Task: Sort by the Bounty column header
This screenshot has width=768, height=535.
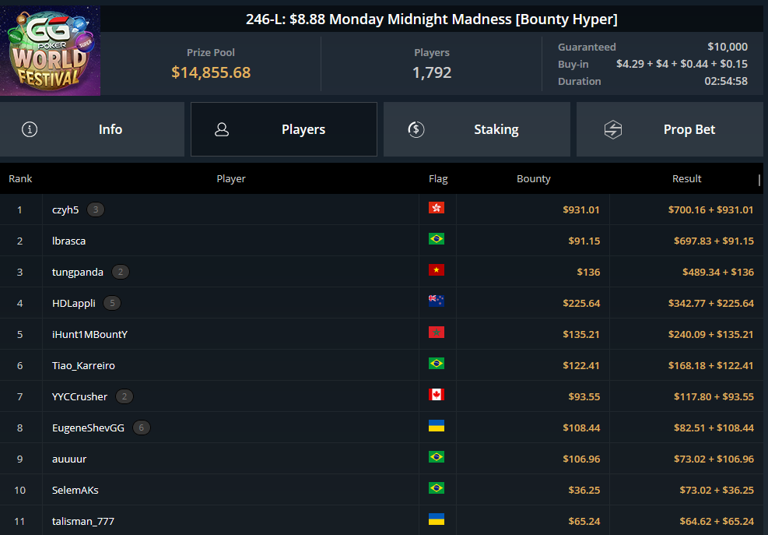Action: [533, 178]
